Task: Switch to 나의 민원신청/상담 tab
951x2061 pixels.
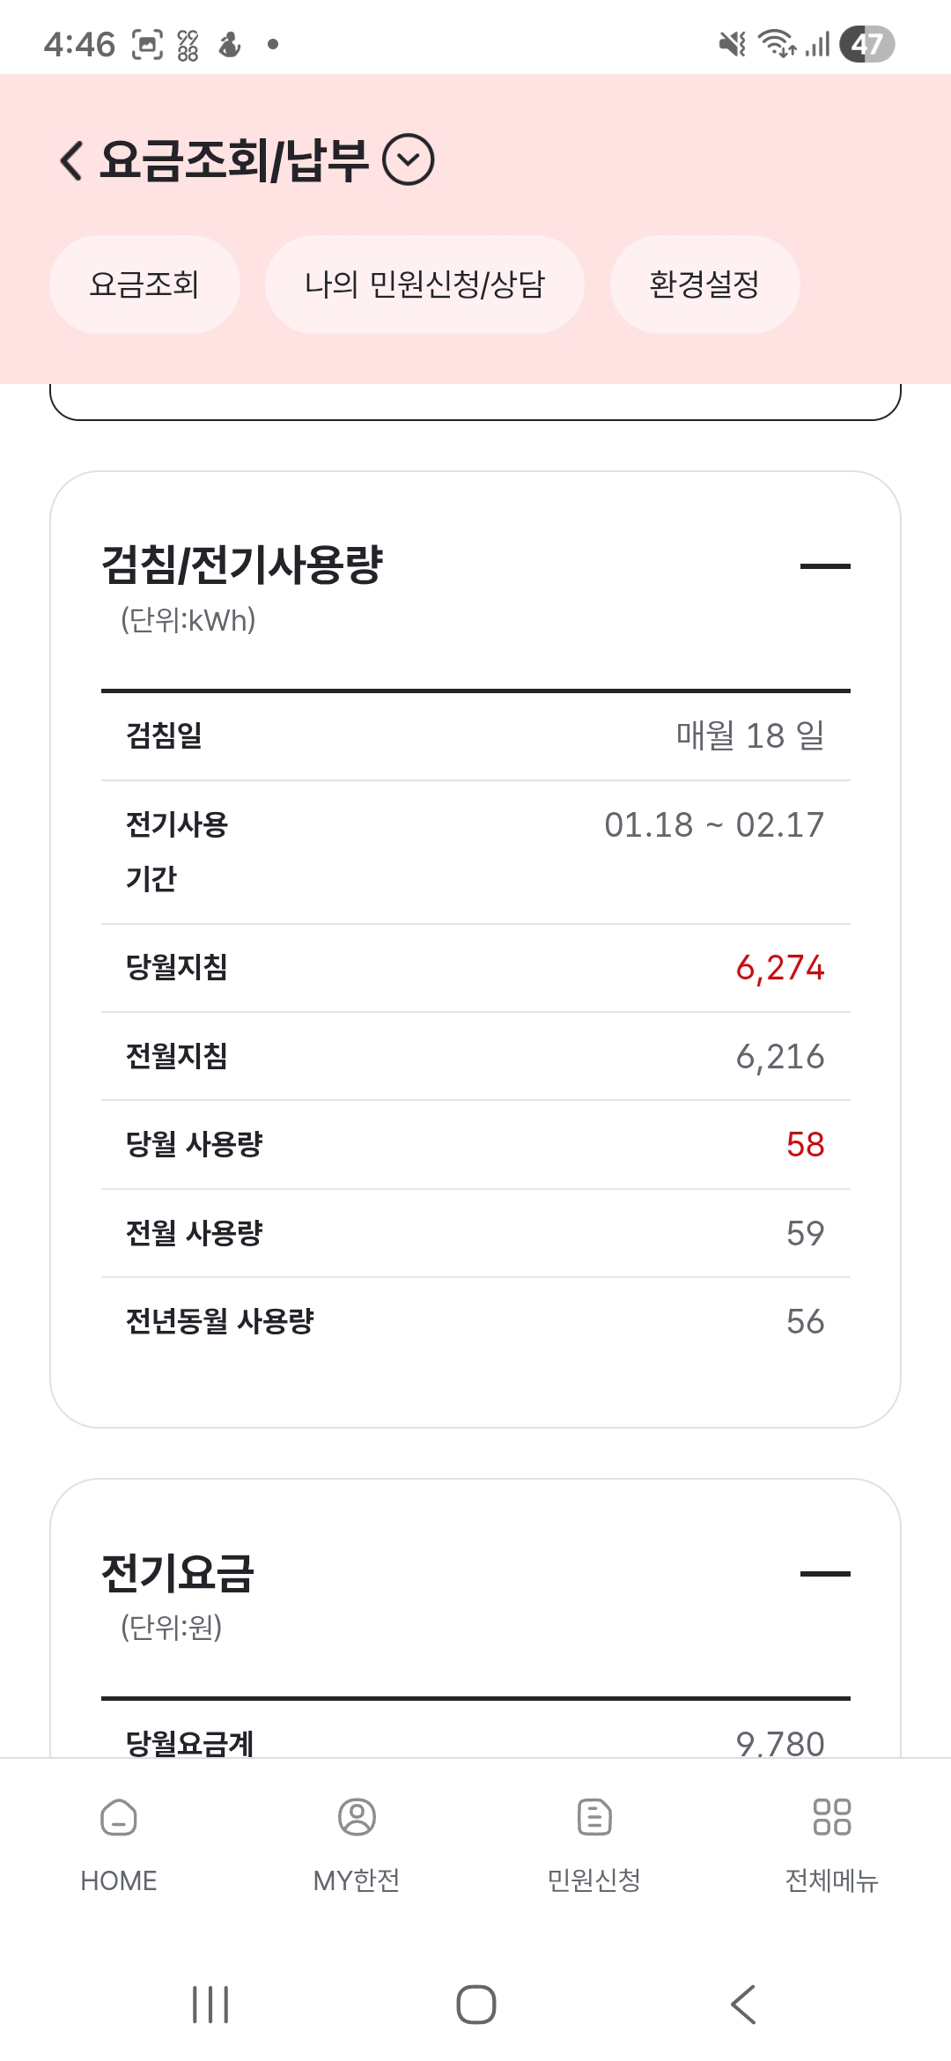Action: [424, 284]
